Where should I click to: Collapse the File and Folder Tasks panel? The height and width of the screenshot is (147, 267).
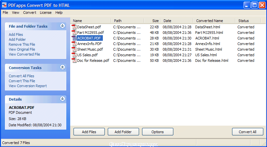click(63, 26)
